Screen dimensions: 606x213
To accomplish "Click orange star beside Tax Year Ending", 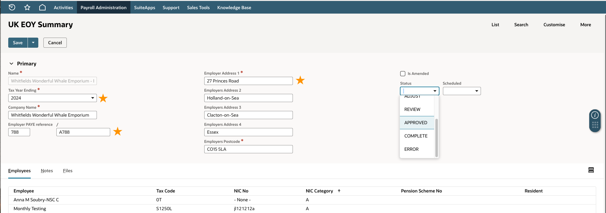I will pyautogui.click(x=103, y=98).
